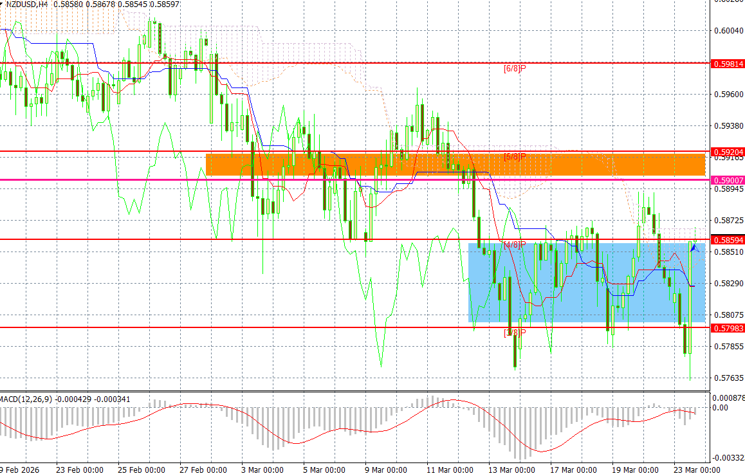Click the NZDUSD,H4 chart title text
745x476 pixels.
coord(26,5)
